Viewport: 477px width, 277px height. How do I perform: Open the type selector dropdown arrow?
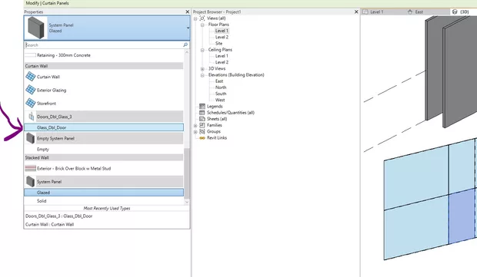(188, 28)
